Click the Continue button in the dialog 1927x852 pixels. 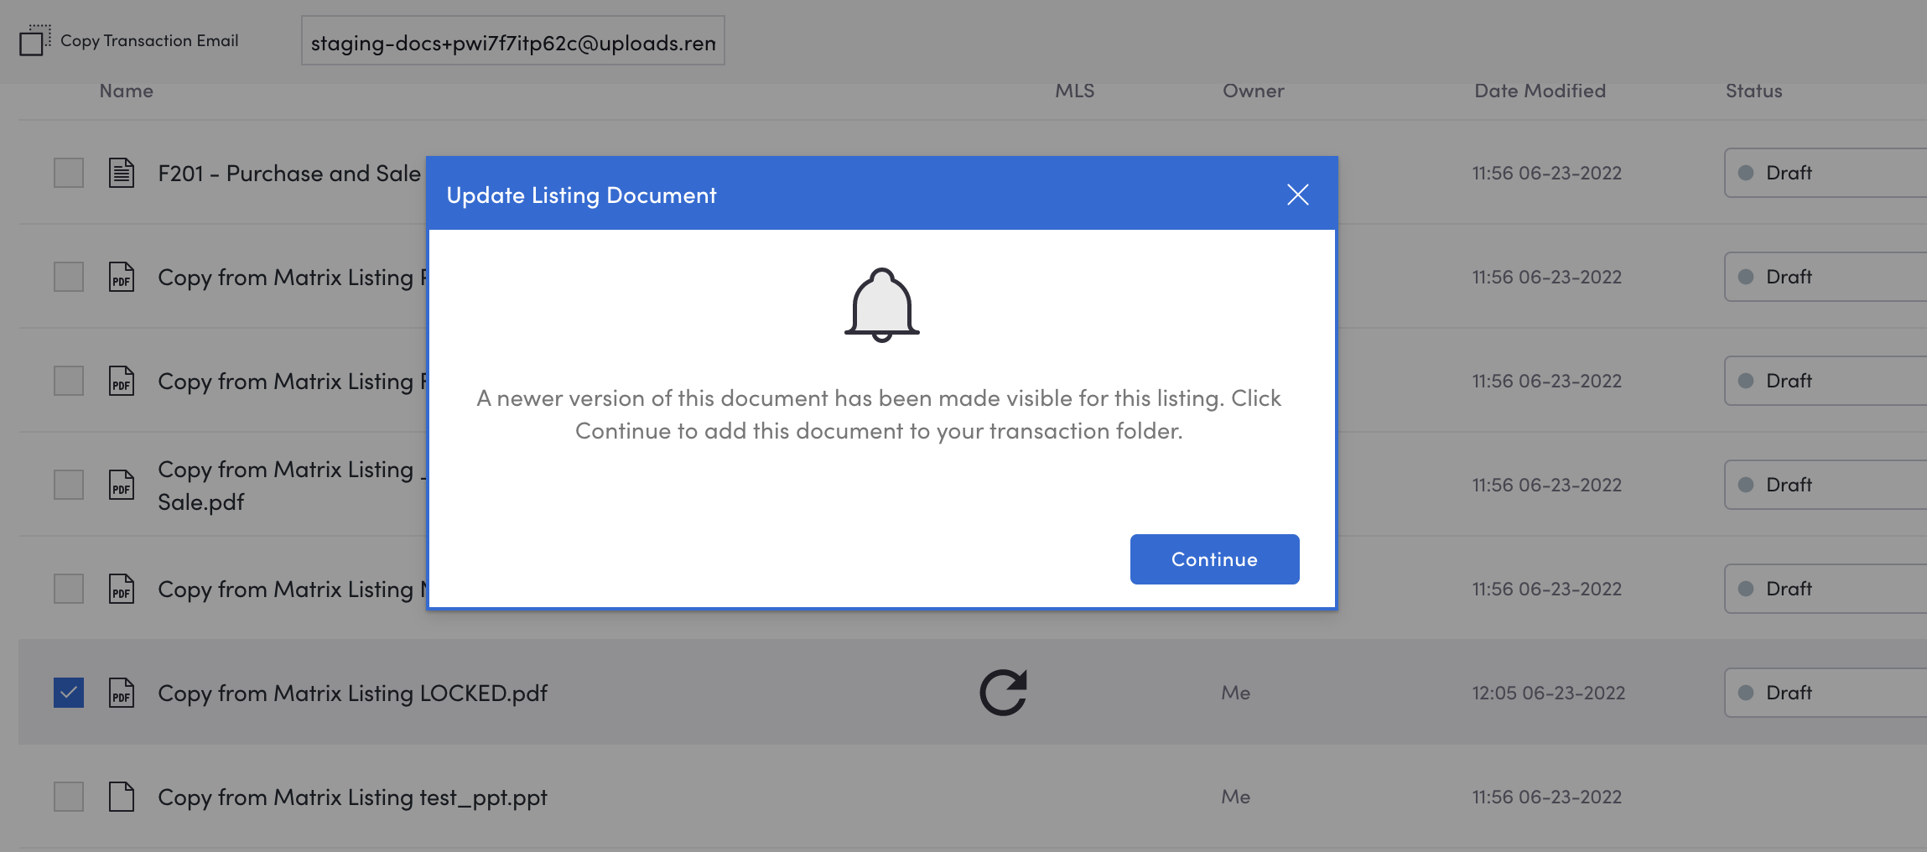click(x=1214, y=559)
